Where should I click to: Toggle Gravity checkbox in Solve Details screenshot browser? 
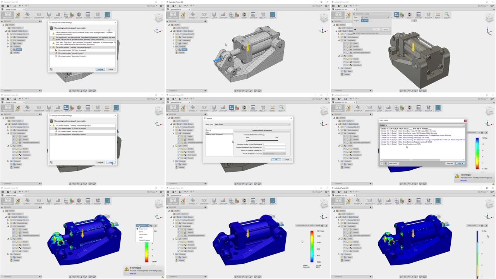[x=344, y=149]
